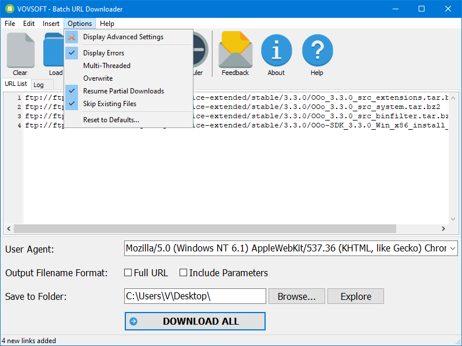462x346 pixels.
Task: Click the blue arrow icon on Download All
Action: (x=133, y=321)
